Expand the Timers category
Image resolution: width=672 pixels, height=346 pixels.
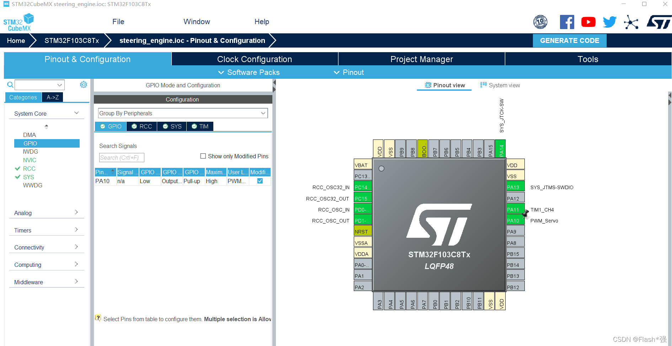point(46,230)
